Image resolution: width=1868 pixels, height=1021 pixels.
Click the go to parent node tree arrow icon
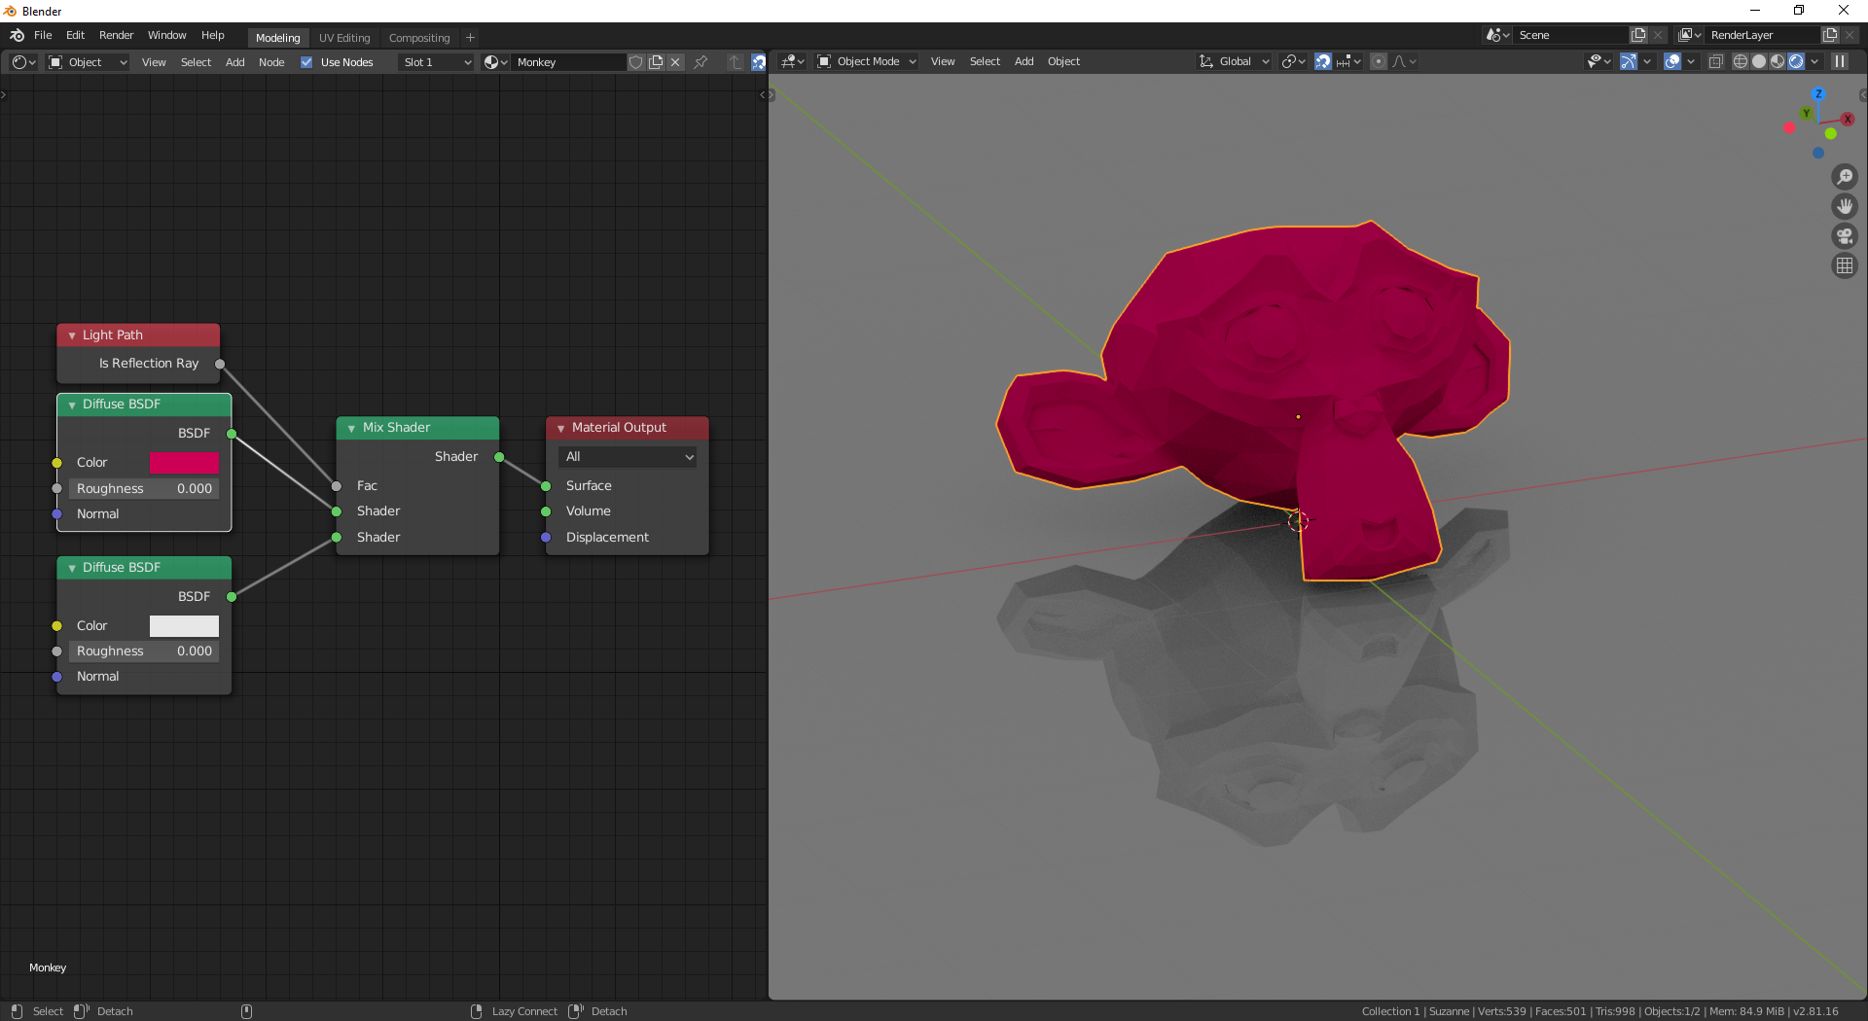(735, 62)
